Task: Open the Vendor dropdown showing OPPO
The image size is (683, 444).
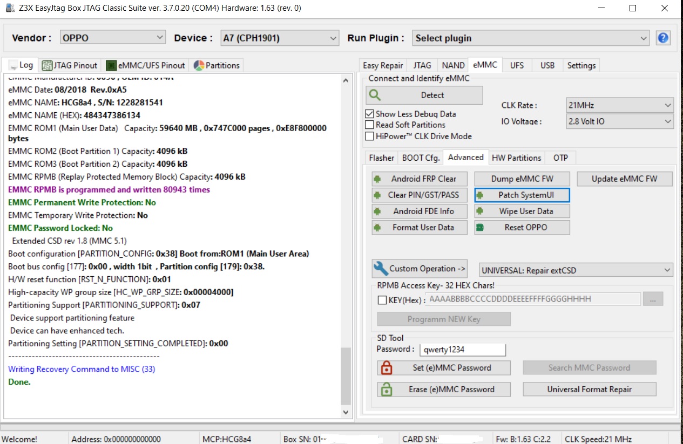Action: 112,38
